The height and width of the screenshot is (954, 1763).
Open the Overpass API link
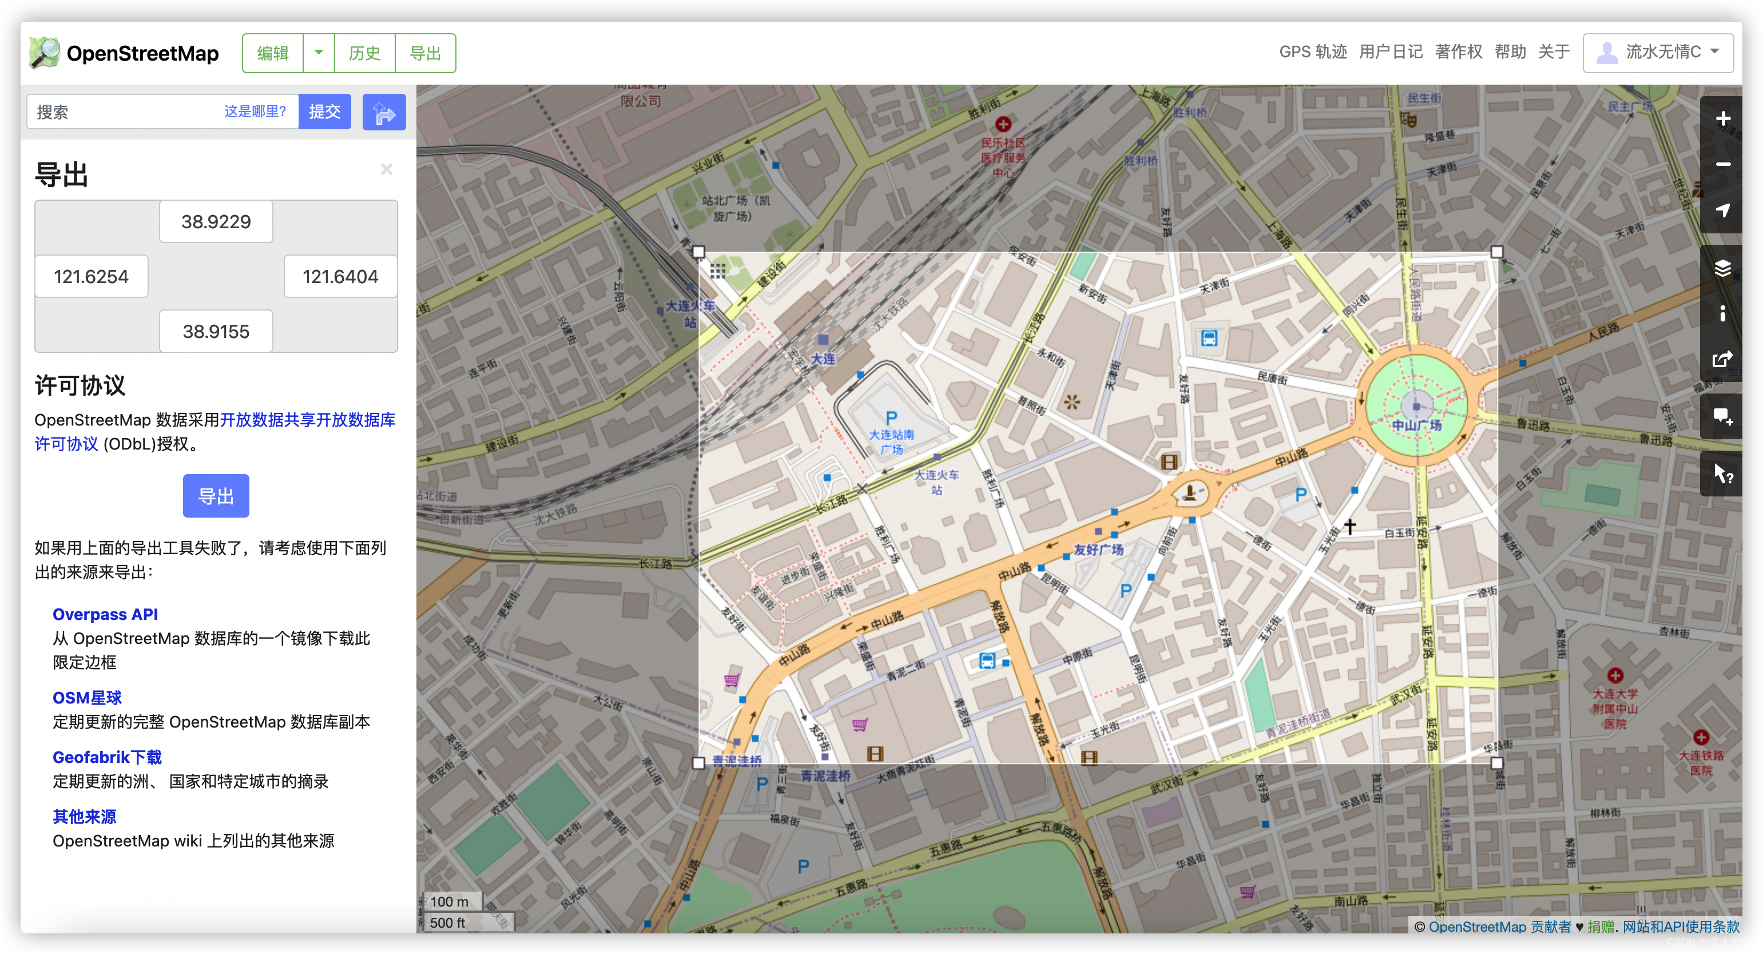[x=105, y=614]
